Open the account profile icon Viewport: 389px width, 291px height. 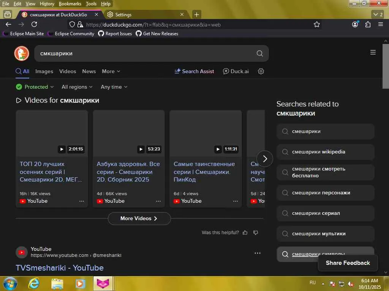coord(355,24)
